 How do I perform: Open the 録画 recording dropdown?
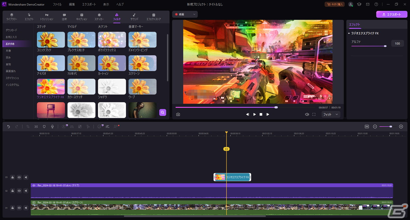tap(185, 14)
